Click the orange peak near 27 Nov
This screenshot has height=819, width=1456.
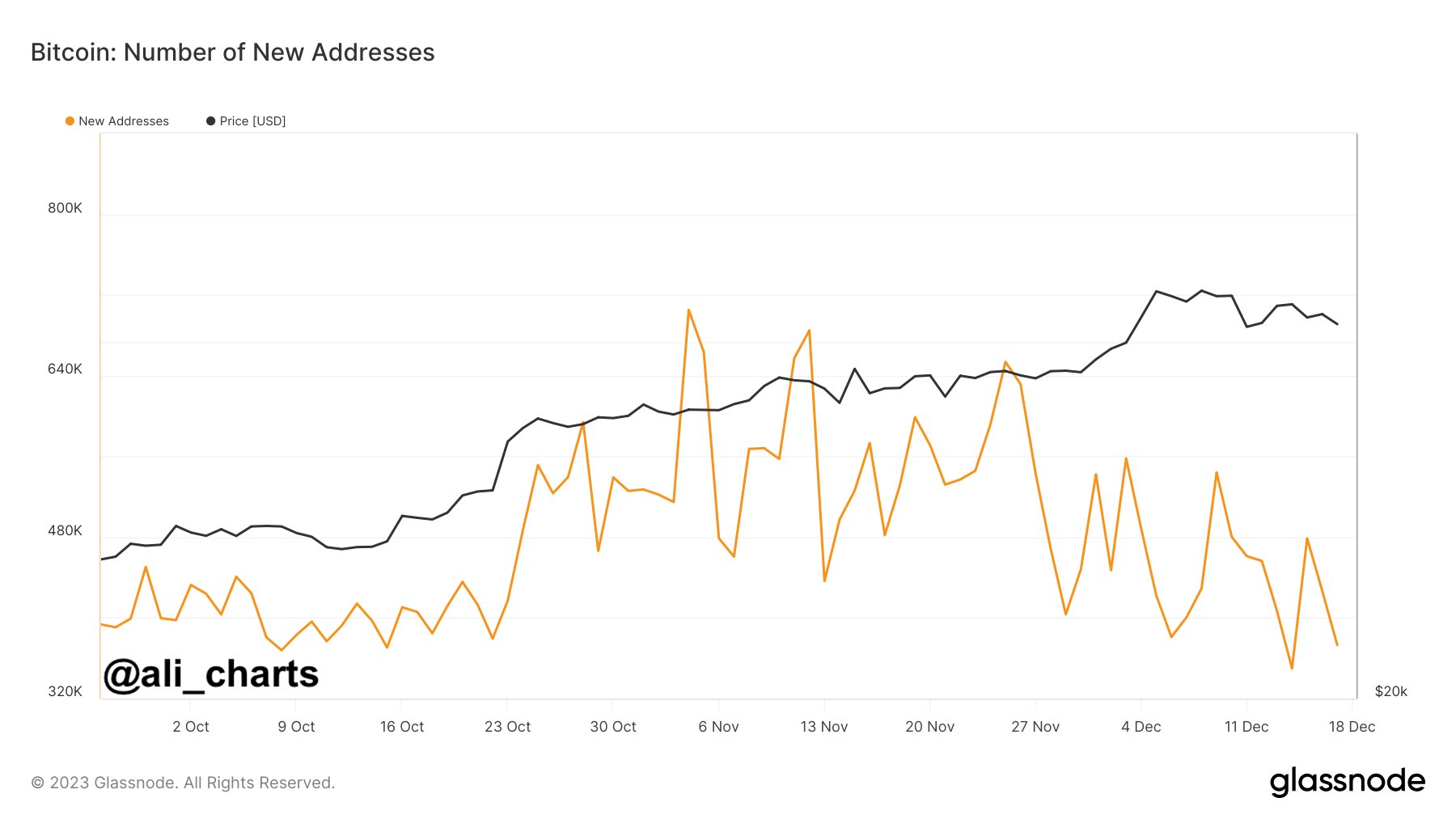coord(1005,361)
